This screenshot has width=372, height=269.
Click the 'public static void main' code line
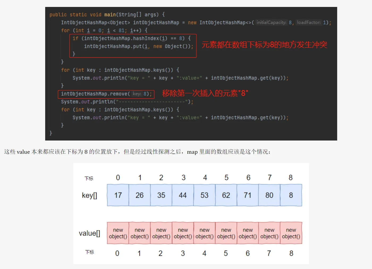point(107,15)
